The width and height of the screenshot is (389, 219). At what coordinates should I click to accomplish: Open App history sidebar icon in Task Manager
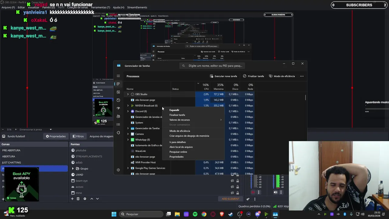pyautogui.click(x=118, y=100)
